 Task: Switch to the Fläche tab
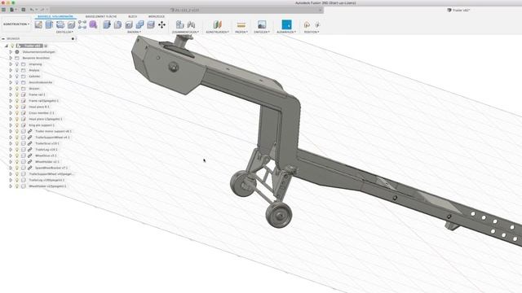pyautogui.click(x=101, y=16)
